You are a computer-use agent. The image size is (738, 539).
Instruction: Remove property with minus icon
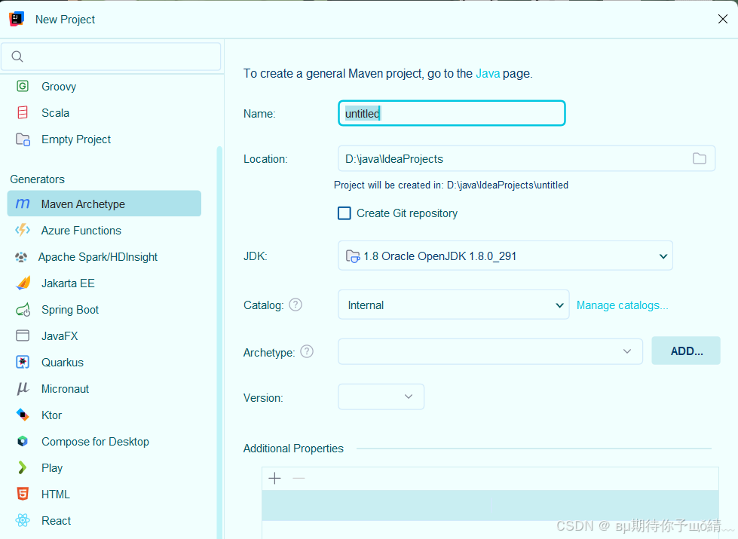(x=299, y=478)
